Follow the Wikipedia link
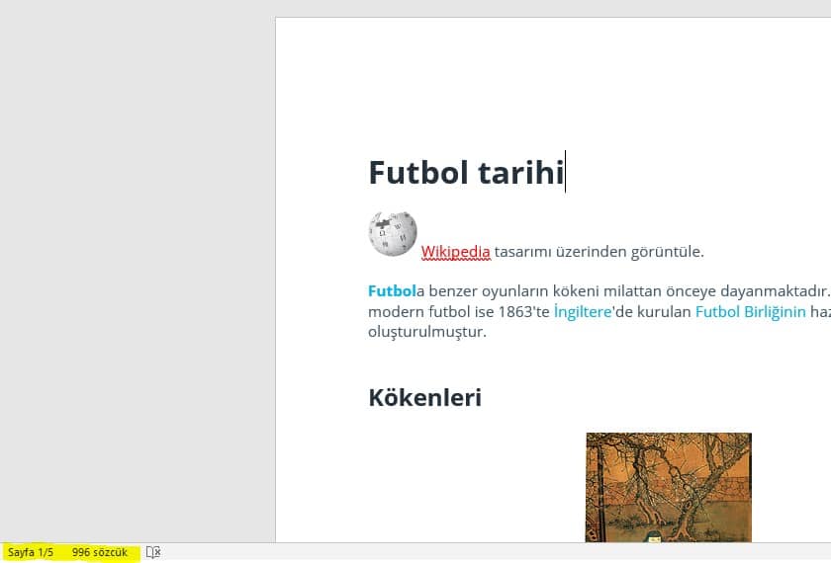831x563 pixels. pos(455,251)
